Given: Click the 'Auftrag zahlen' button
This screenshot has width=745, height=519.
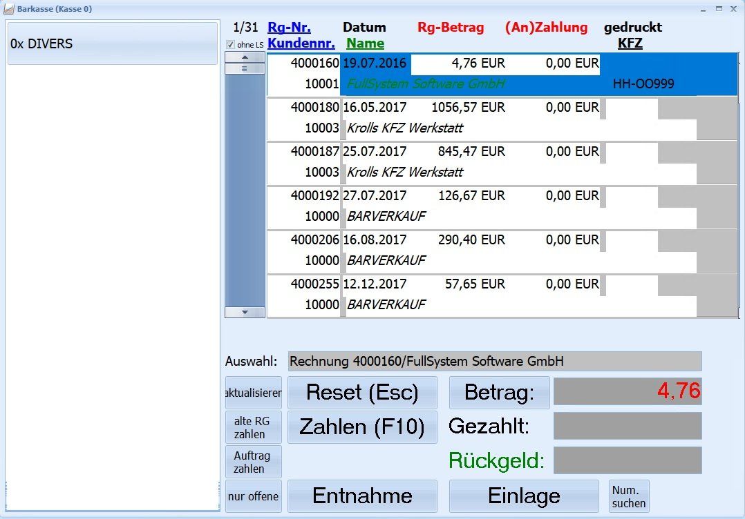Looking at the screenshot, I should (254, 462).
